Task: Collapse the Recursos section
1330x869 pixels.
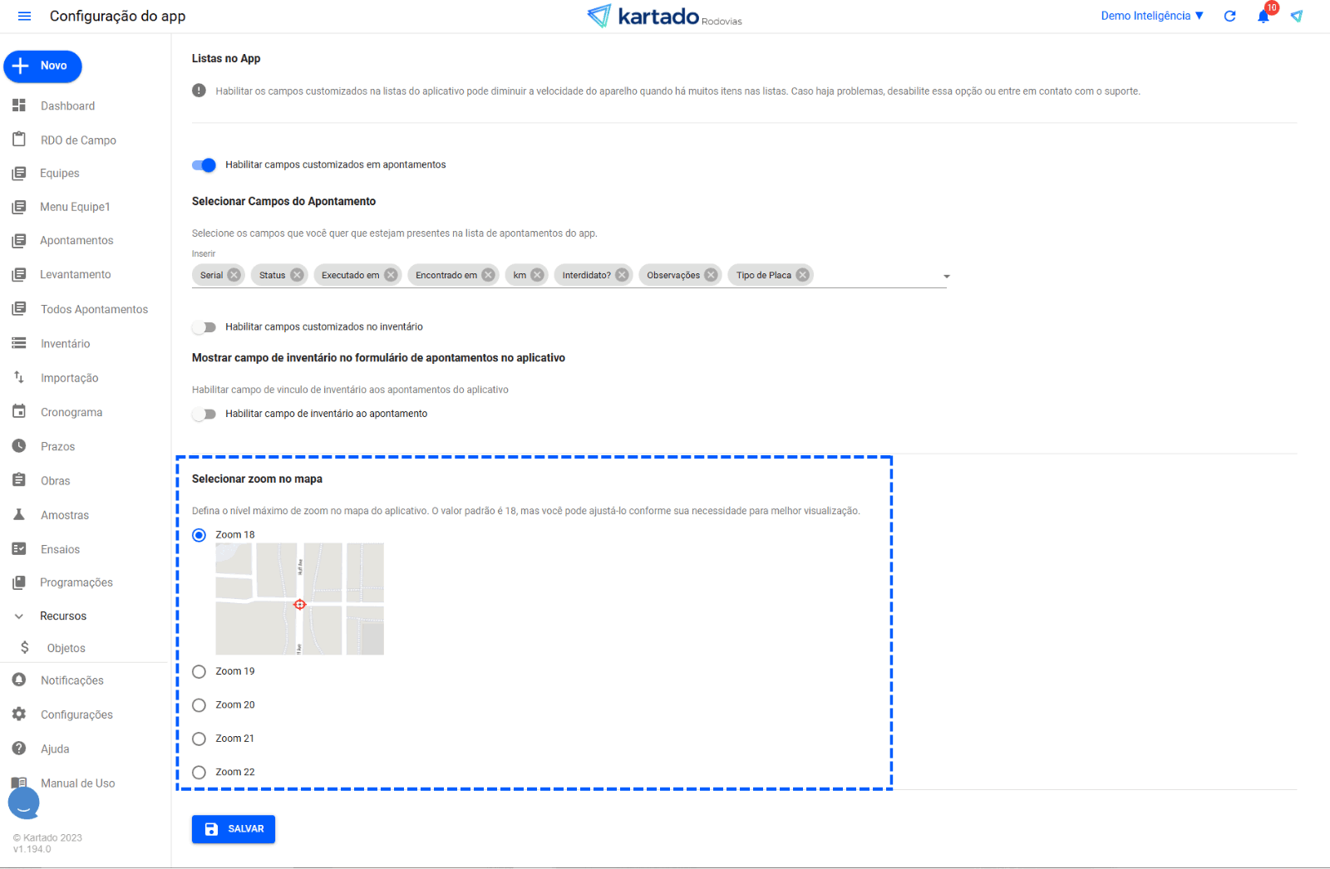Action: click(19, 616)
